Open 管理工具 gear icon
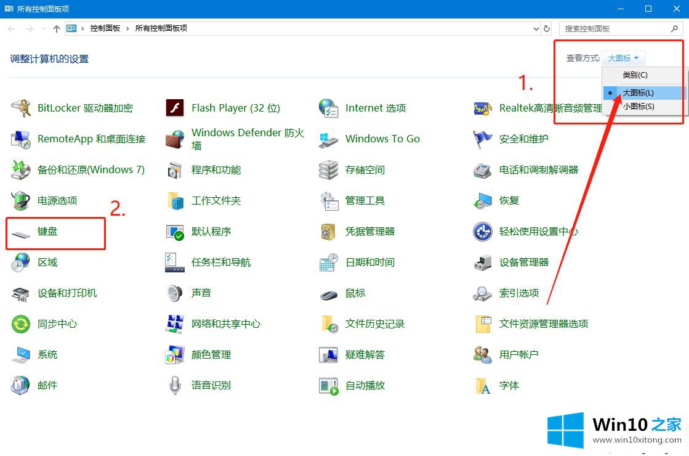689x456 pixels. coord(329,200)
